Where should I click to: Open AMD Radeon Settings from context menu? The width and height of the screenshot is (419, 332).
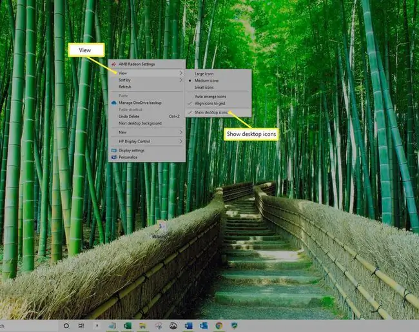coord(147,64)
